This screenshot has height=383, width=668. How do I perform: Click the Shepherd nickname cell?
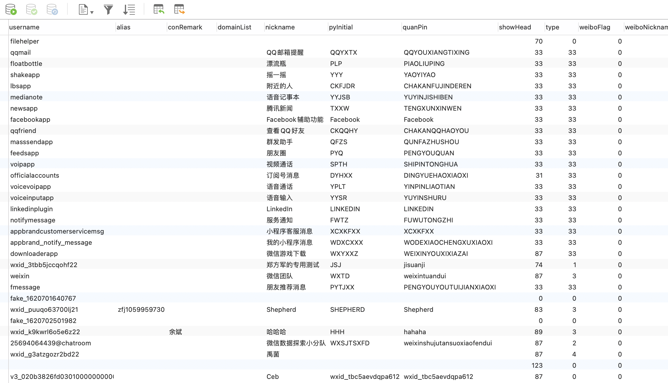(281, 310)
